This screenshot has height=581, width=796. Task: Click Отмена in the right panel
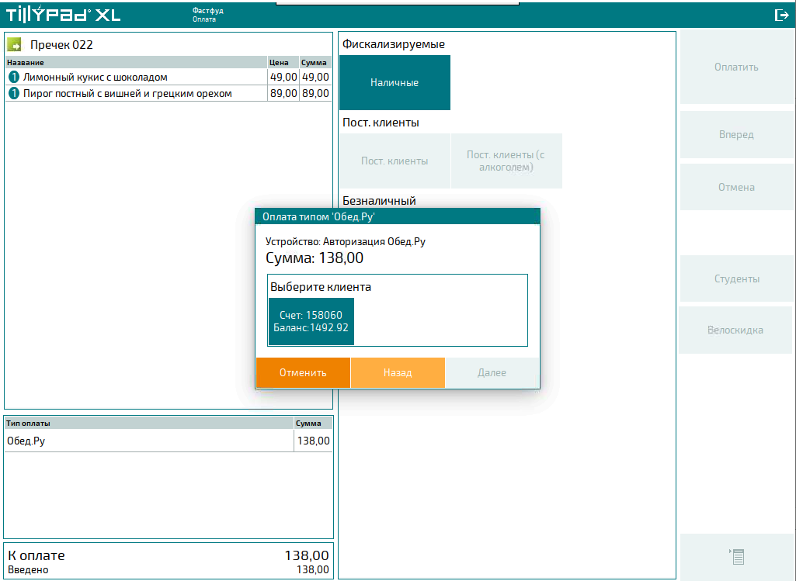click(736, 187)
